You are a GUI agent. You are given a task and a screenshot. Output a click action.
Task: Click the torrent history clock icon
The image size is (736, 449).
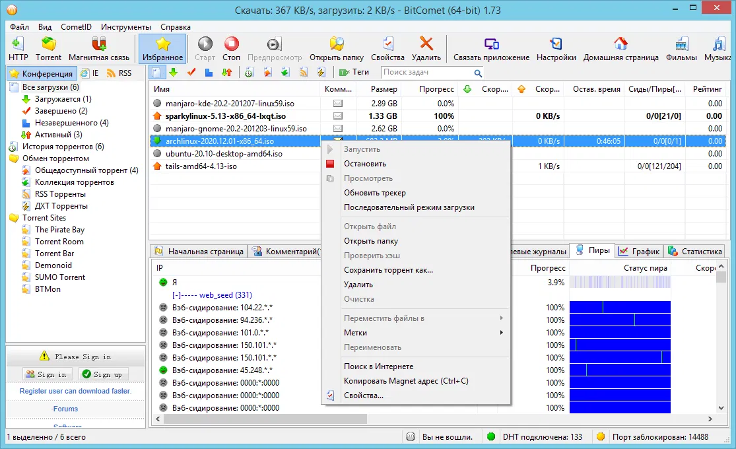pos(250,73)
